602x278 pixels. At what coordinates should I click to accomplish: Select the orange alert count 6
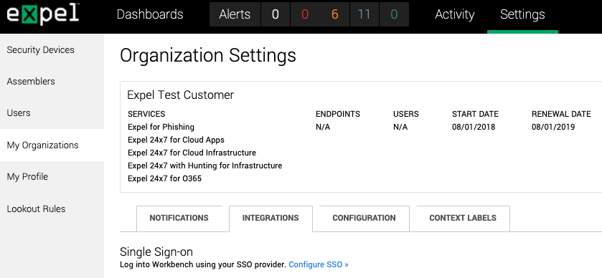335,14
